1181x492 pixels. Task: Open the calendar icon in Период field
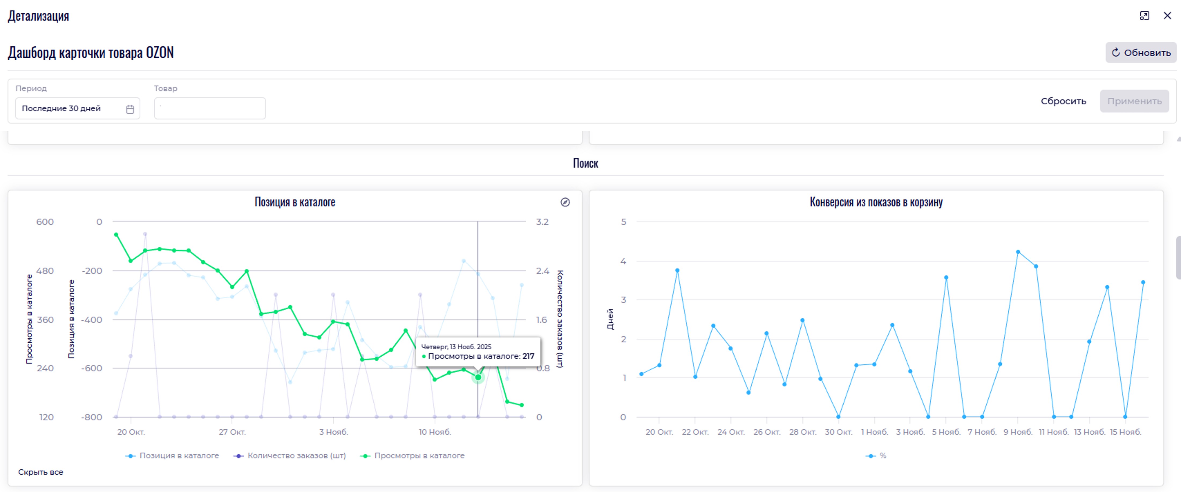(x=130, y=109)
